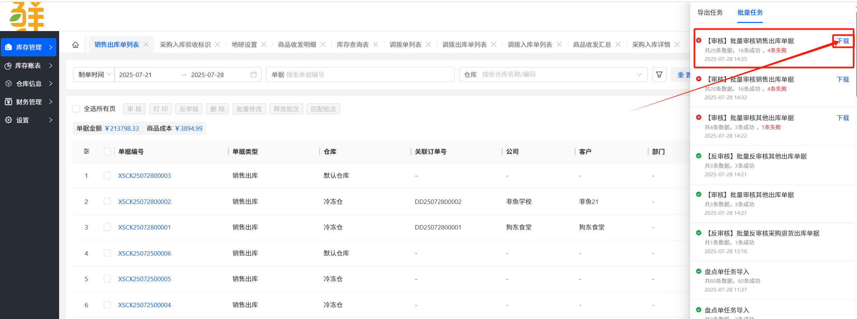
Task: Open document XSCK25072500006
Action: pyautogui.click(x=144, y=253)
